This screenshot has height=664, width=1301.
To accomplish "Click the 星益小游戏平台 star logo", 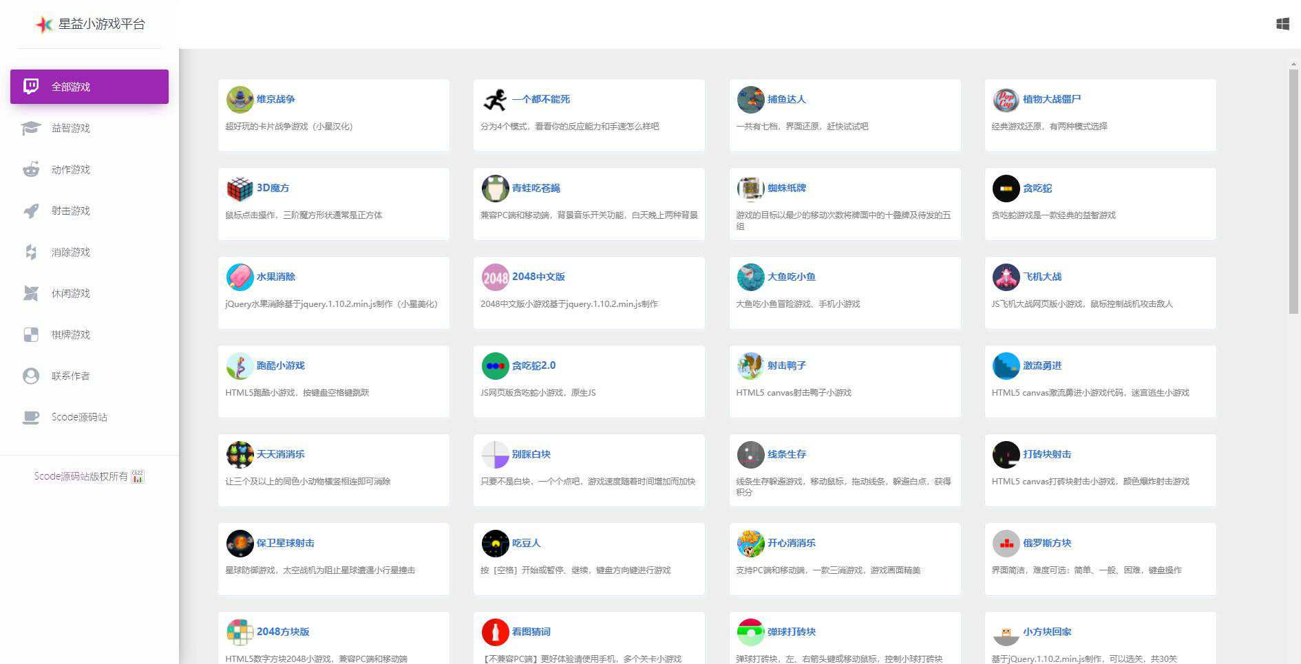I will click(x=44, y=25).
